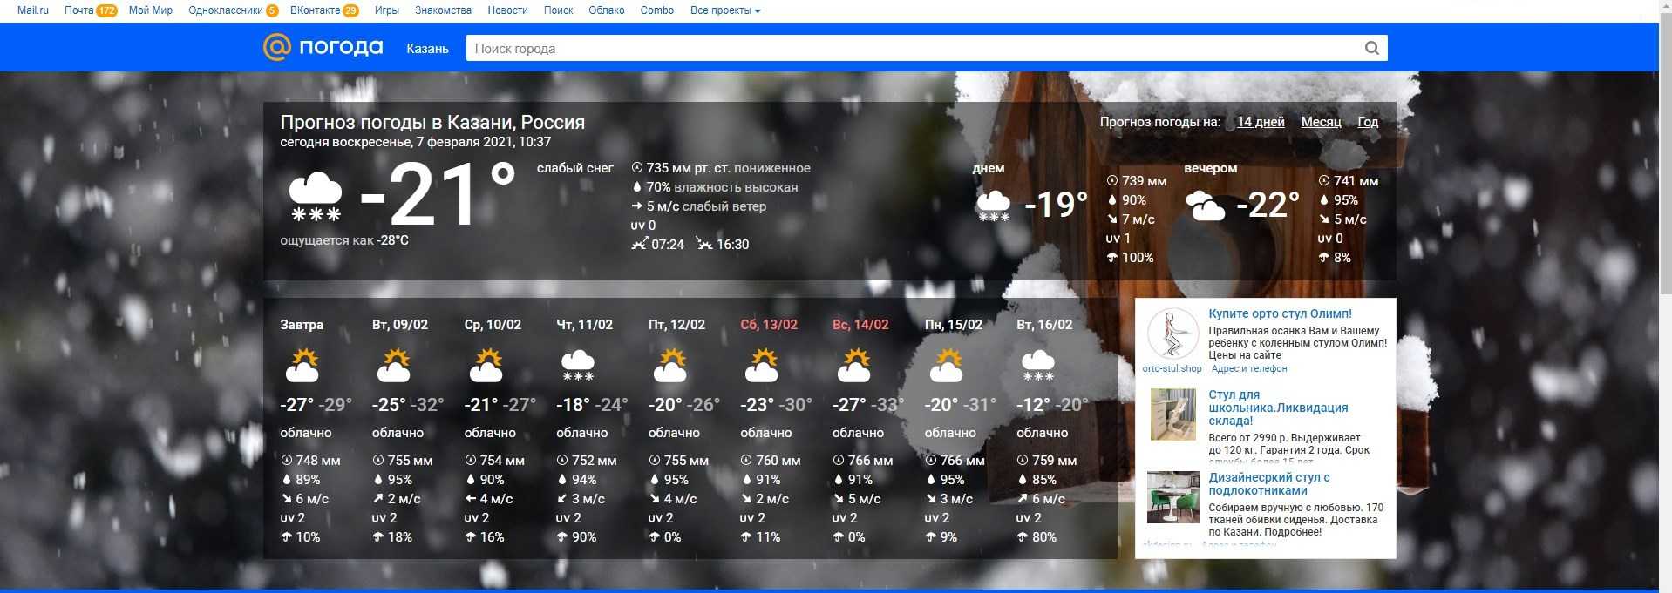Select Saturday 13/02 forecast day
This screenshot has height=593, width=1672.
pyautogui.click(x=768, y=325)
